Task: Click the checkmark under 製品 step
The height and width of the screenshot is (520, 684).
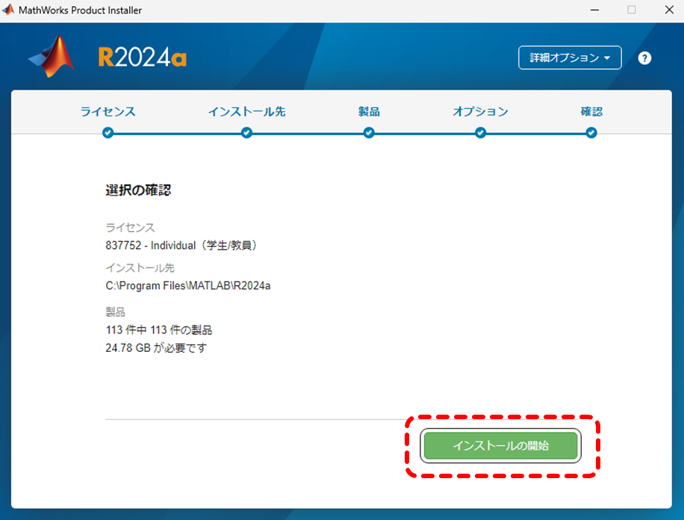Action: (369, 133)
